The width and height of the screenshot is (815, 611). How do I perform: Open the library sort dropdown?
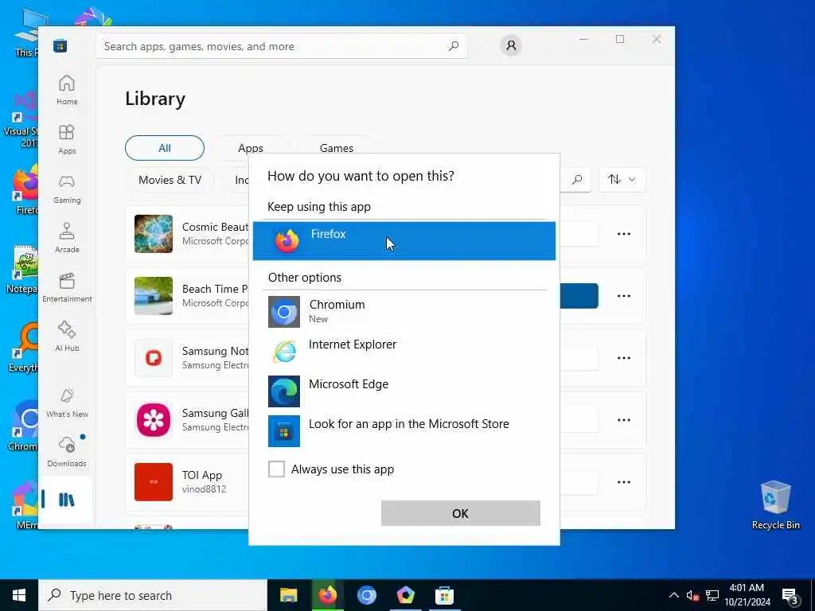click(622, 180)
